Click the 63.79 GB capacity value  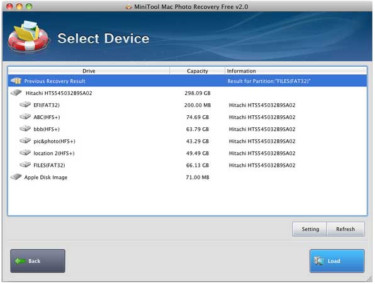coord(198,129)
